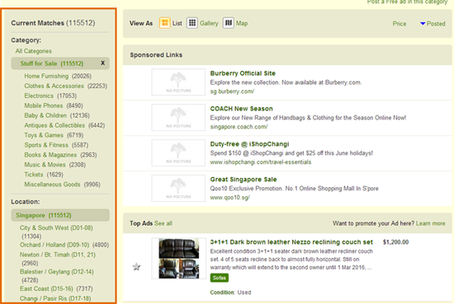454x304 pixels.
Task: Select List view label
Action: pos(177,23)
